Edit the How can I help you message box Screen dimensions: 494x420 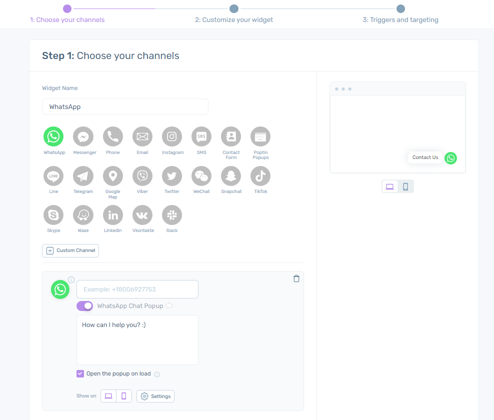coord(137,340)
